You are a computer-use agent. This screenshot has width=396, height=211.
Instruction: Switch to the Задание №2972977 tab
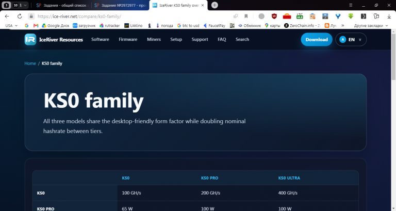[x=121, y=5]
